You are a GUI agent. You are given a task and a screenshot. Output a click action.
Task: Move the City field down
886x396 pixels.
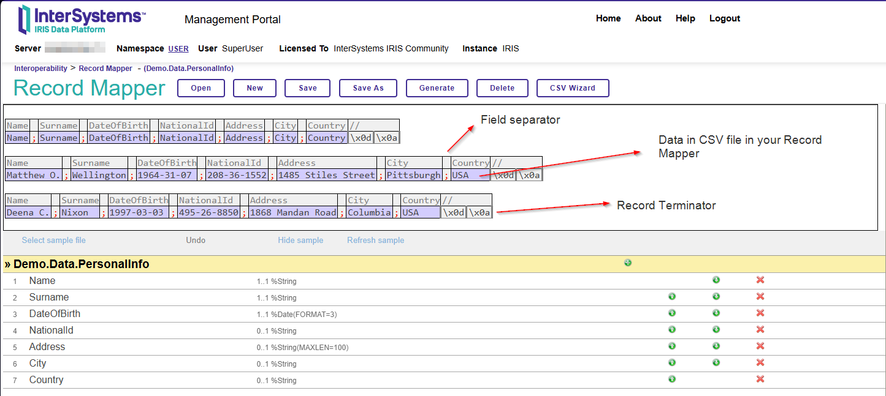tap(716, 363)
